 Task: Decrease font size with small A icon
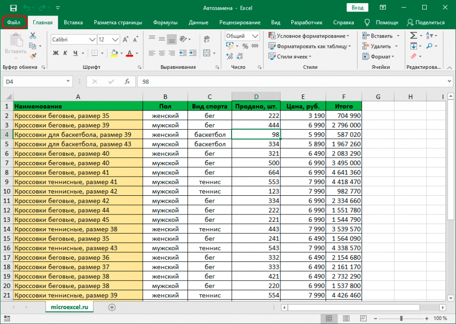point(135,40)
